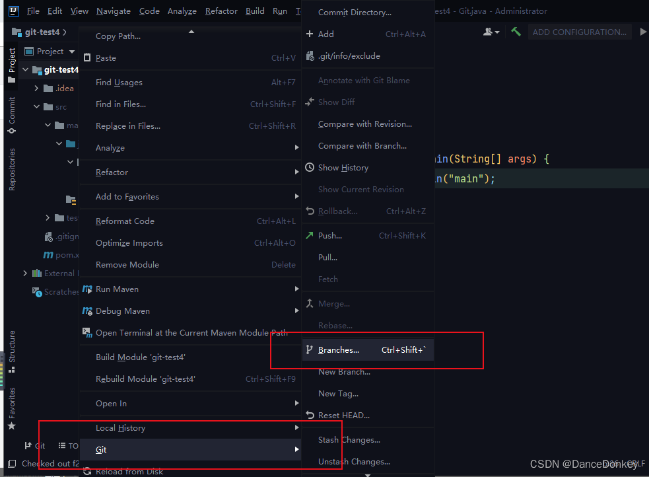Open the Repositories sidebar tab

(x=12, y=169)
